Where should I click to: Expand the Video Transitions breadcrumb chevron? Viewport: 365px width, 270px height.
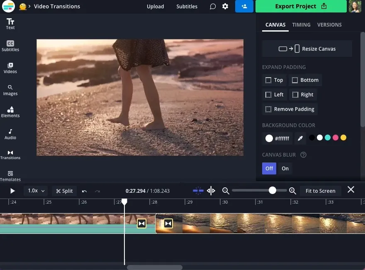(29, 7)
